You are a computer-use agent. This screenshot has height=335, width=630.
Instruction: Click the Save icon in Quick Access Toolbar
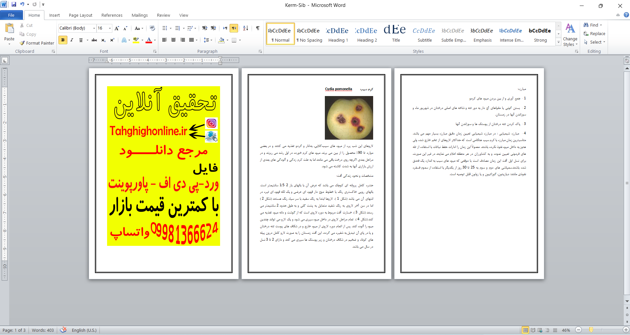14,5
